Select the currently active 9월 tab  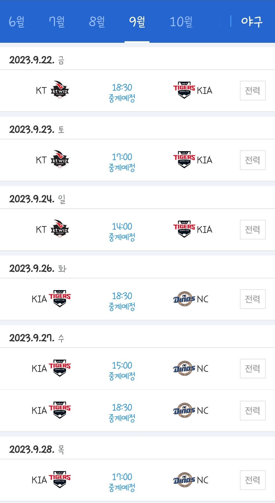coord(137,22)
